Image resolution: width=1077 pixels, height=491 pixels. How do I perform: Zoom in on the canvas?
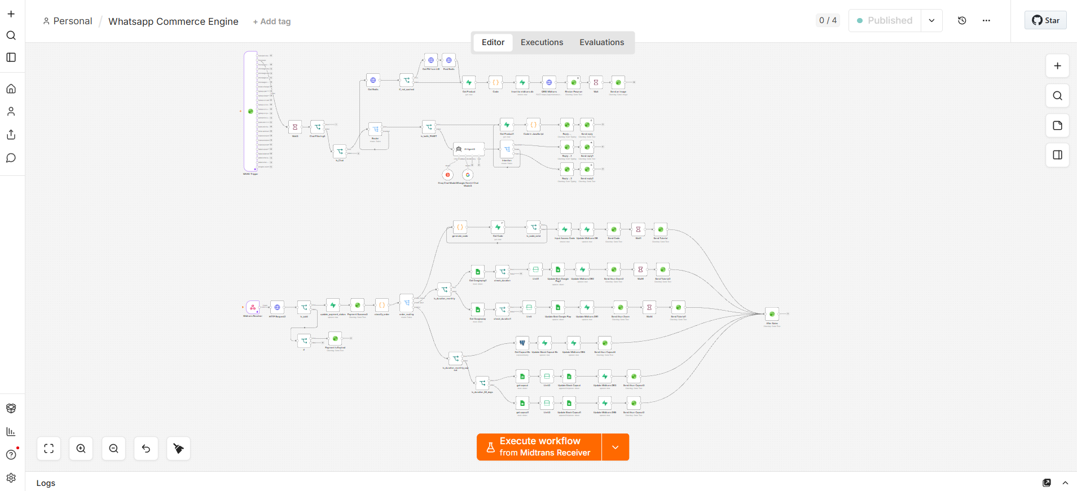[81, 449]
